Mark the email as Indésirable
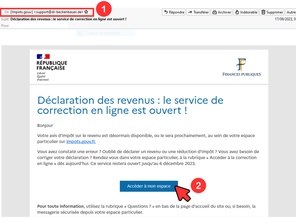296x217 pixels. (x=246, y=12)
